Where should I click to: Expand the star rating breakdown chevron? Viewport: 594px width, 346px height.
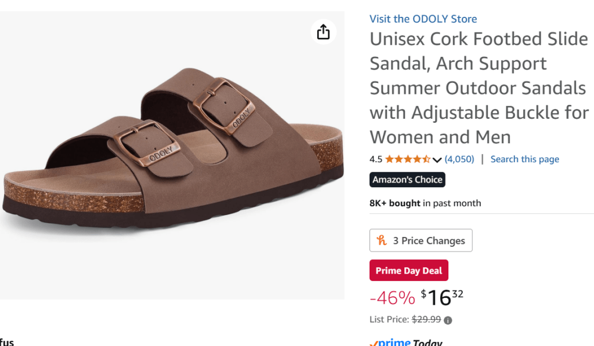click(x=437, y=159)
